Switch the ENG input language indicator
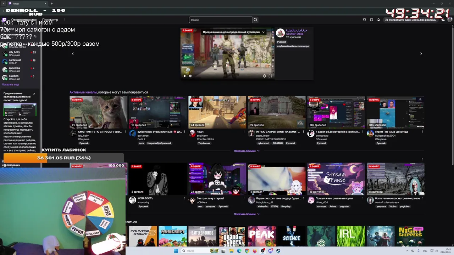 425,251
